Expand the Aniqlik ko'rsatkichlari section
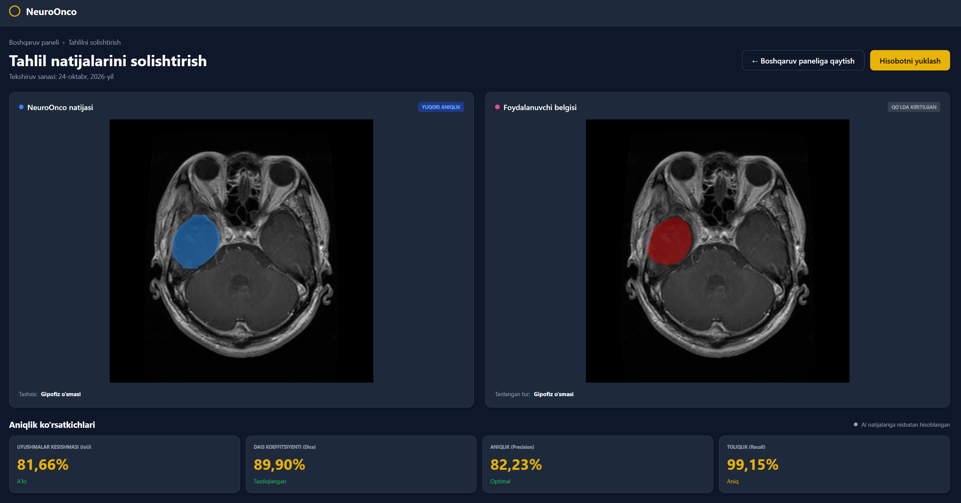The image size is (961, 503). (x=52, y=424)
